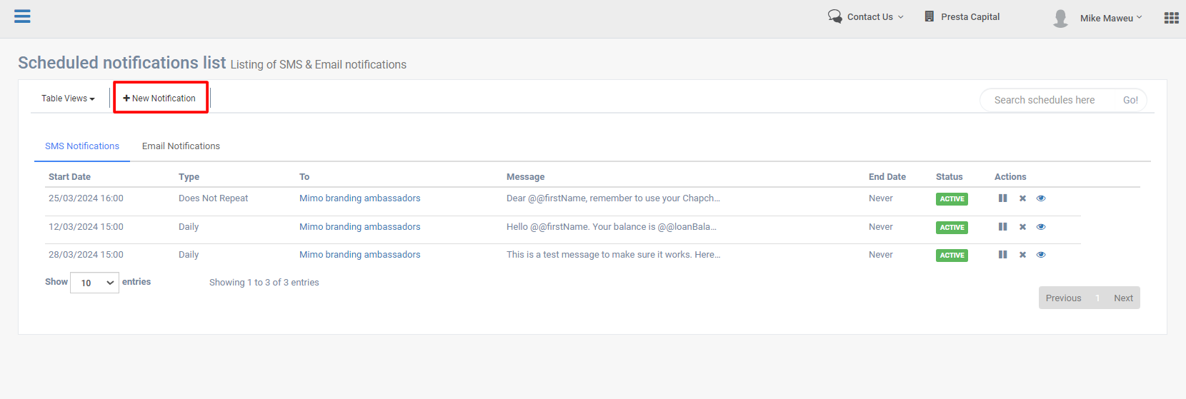Go to the Next page
The width and height of the screenshot is (1186, 399).
pos(1123,298)
